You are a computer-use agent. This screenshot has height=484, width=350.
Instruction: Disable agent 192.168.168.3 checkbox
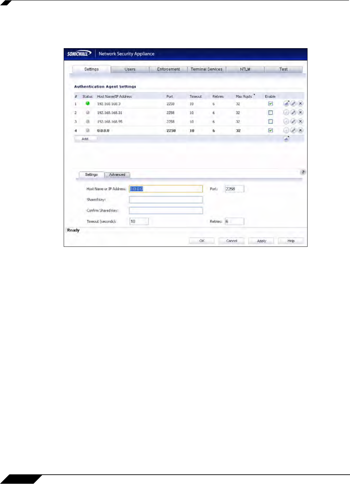[x=270, y=104]
